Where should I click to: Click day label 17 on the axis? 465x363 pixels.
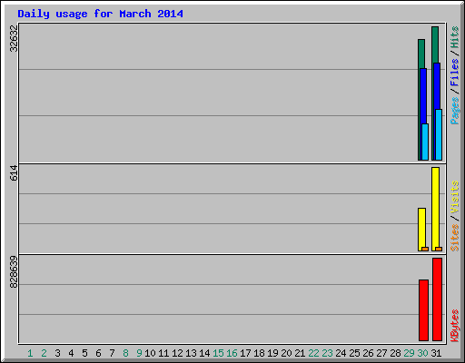[245, 353]
